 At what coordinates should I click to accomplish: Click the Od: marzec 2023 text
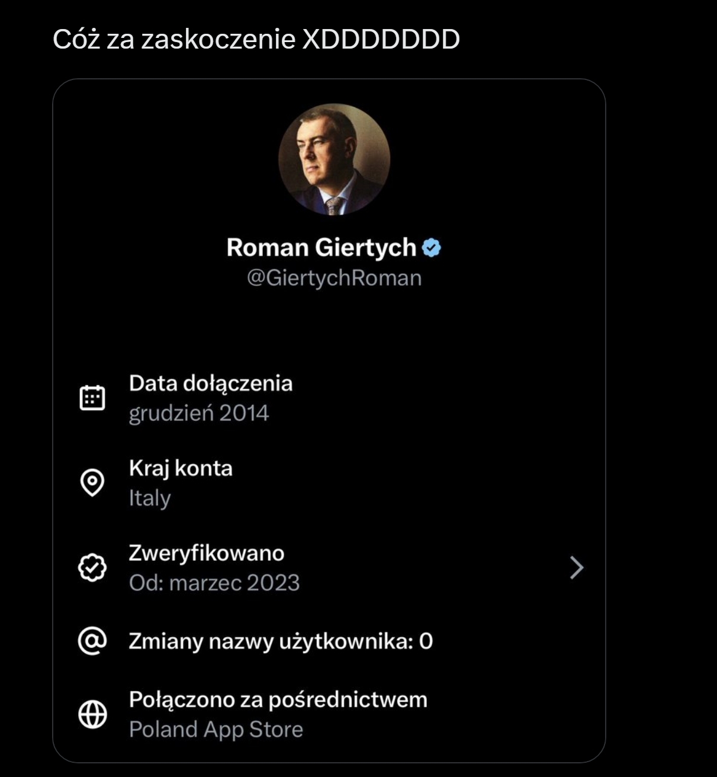click(214, 583)
